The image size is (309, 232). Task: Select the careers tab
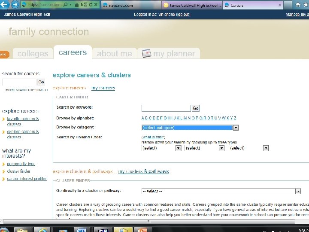click(73, 52)
